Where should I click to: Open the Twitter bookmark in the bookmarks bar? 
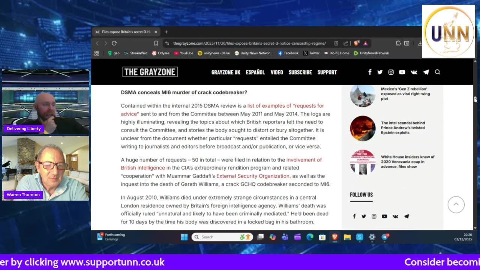(311, 53)
